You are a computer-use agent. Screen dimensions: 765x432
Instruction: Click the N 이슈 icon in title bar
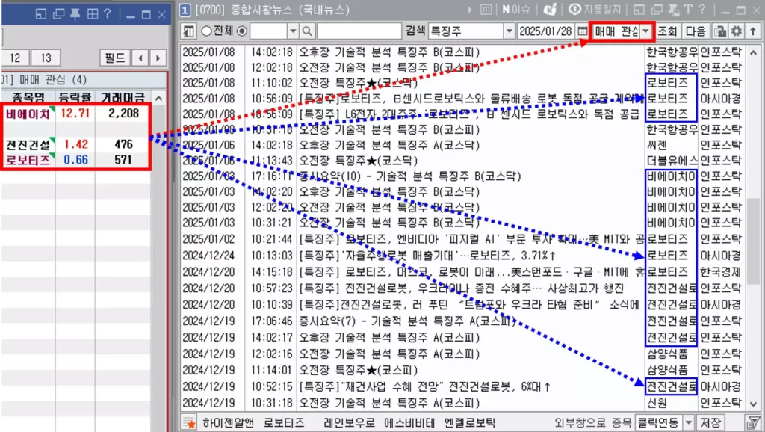tap(516, 9)
